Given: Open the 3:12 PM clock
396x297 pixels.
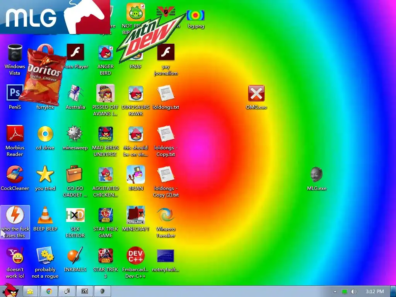Looking at the screenshot, I should pos(375,292).
